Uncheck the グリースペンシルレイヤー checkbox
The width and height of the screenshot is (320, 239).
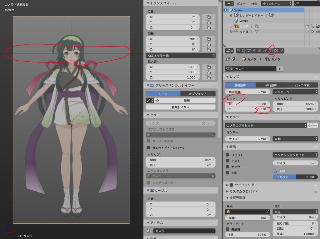tap(152, 85)
